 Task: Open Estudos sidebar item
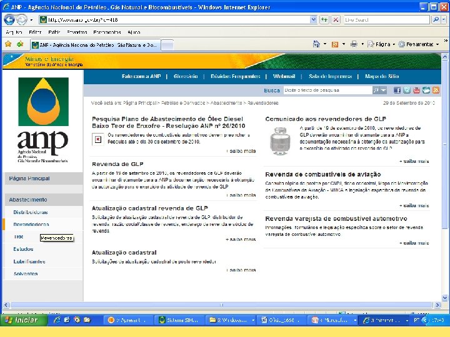pos(23,249)
